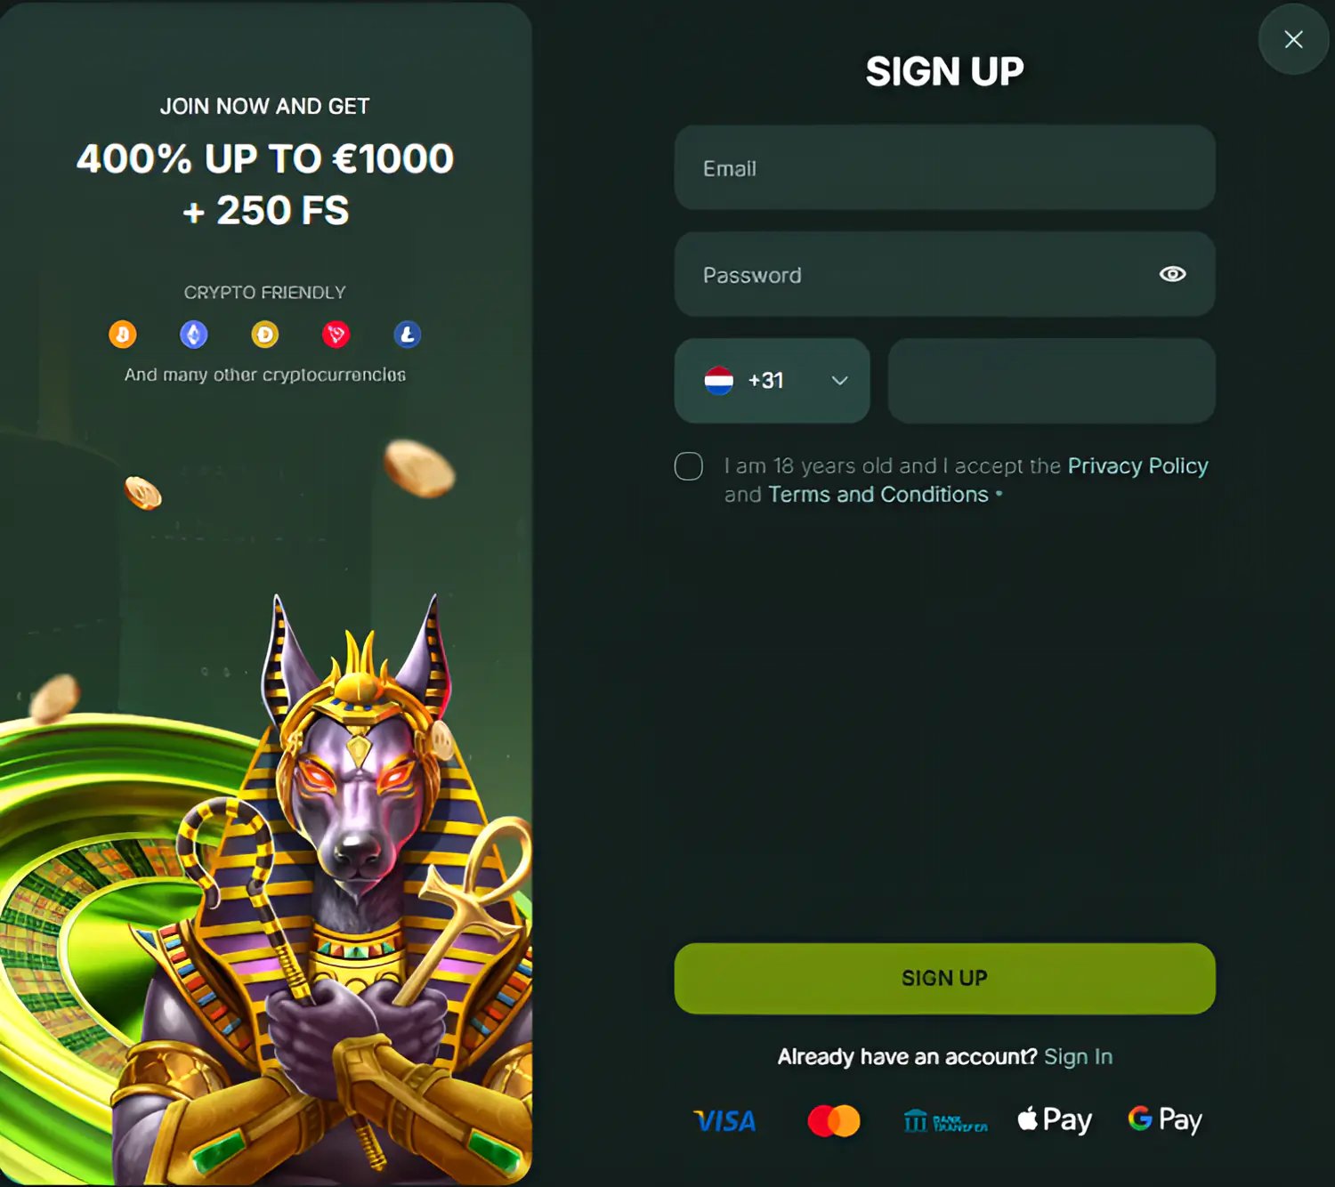This screenshot has width=1335, height=1187.
Task: Click the Litecoin crypto icon
Action: [408, 335]
